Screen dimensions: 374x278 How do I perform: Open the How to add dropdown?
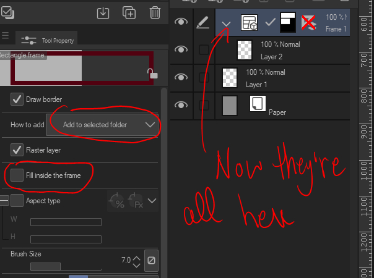[105, 124]
